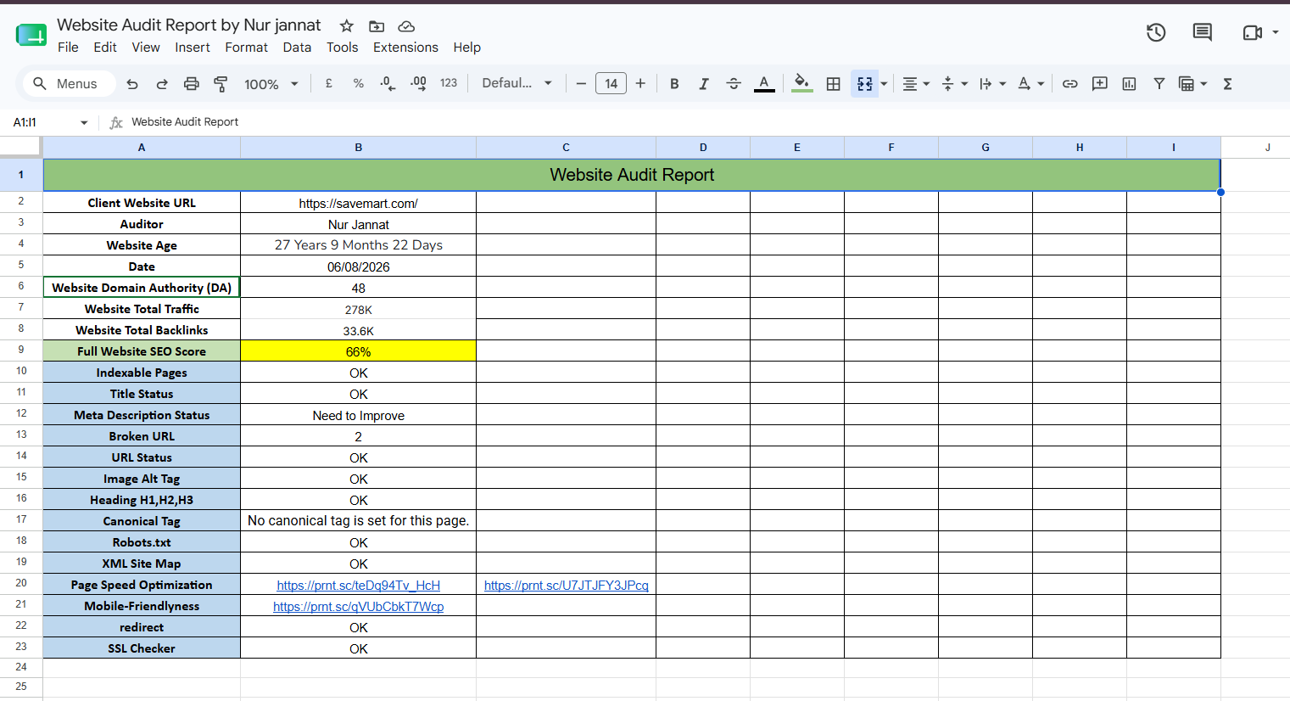Screen dimensions: 1290x701
Task: Open the text wrapping dropdown
Action: pyautogui.click(x=991, y=83)
